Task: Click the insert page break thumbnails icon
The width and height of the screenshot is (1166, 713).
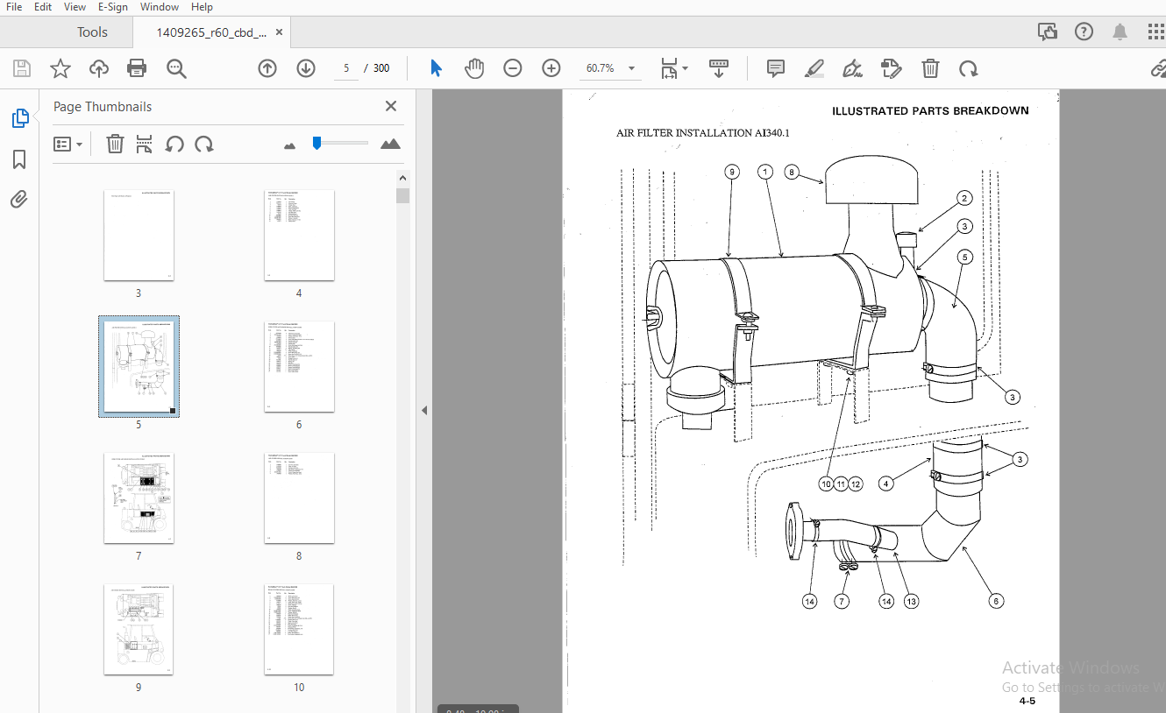Action: click(x=145, y=145)
